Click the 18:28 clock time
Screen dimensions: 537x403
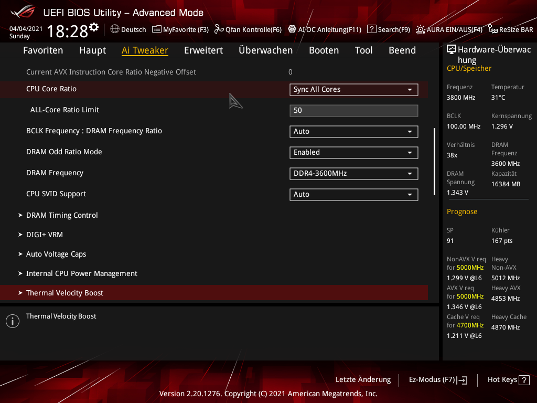(68, 31)
